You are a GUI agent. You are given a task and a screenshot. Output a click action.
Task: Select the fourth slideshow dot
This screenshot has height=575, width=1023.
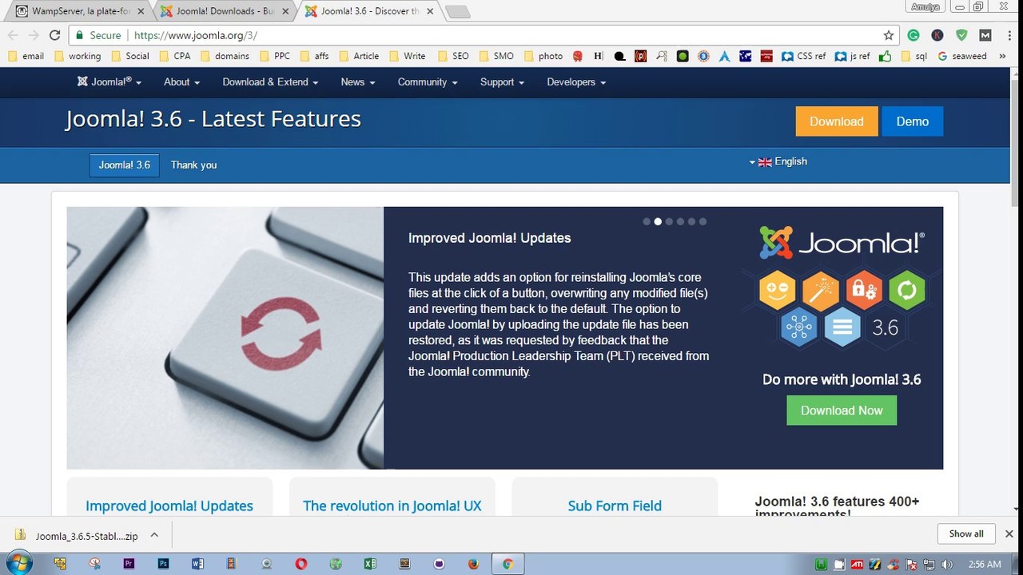(680, 222)
